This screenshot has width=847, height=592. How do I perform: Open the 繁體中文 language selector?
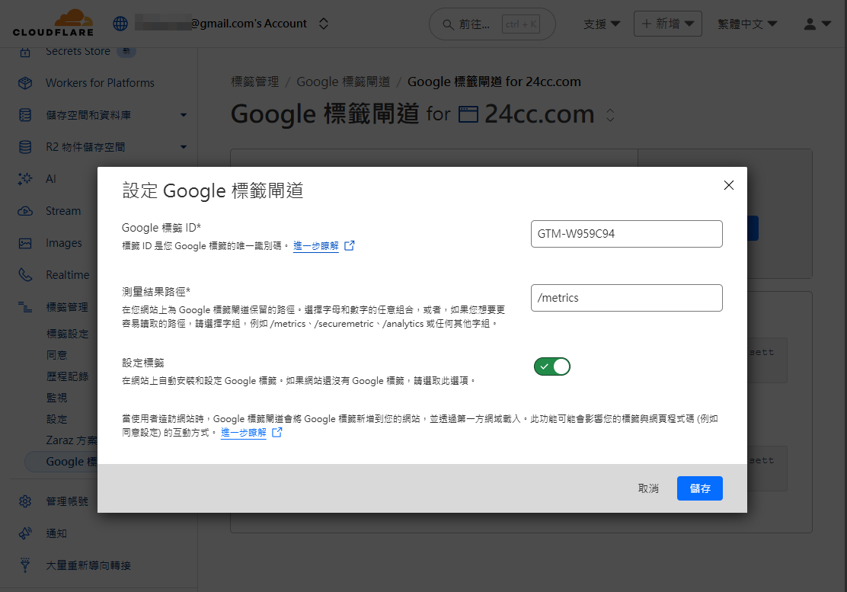click(x=747, y=24)
